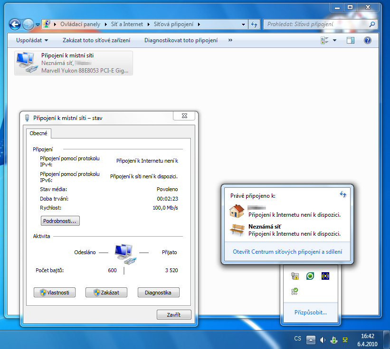
Task: Select Síťová připojení breadcrumb
Action: [173, 24]
